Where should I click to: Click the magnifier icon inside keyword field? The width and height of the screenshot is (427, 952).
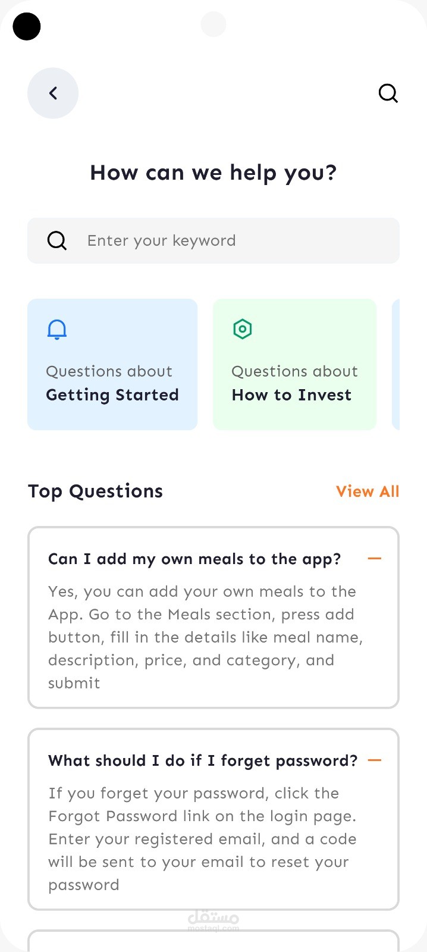click(x=57, y=241)
